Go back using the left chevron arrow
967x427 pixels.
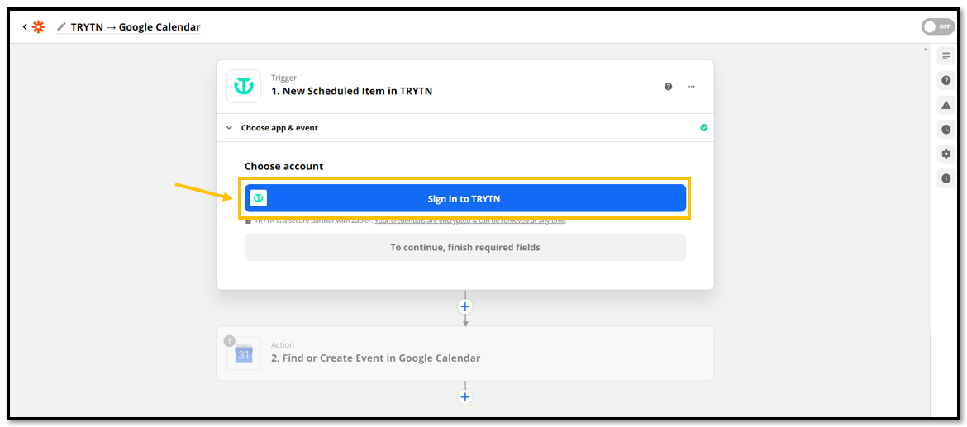(25, 27)
